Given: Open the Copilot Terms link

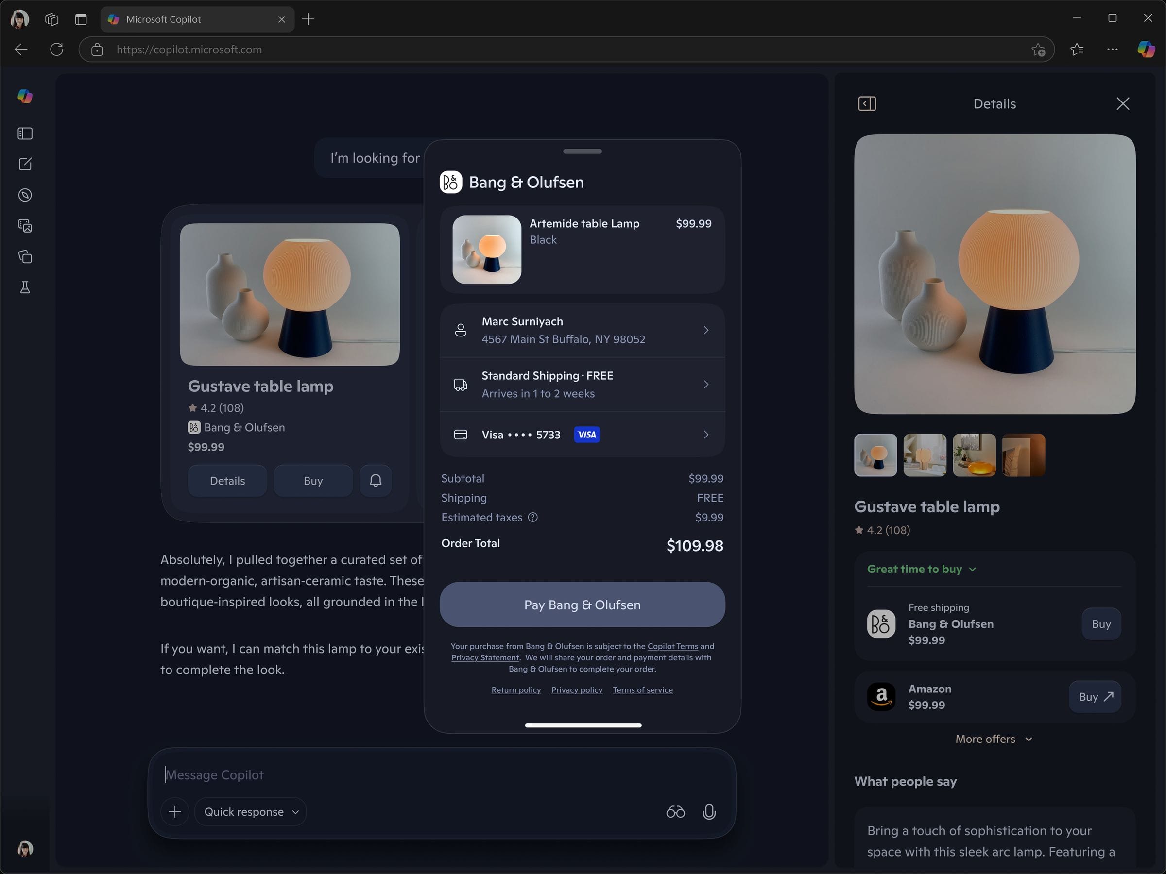Looking at the screenshot, I should (x=672, y=646).
